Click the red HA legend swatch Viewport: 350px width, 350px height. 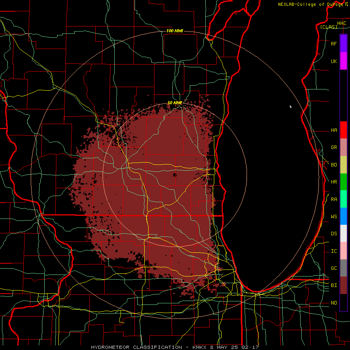pos(343,130)
